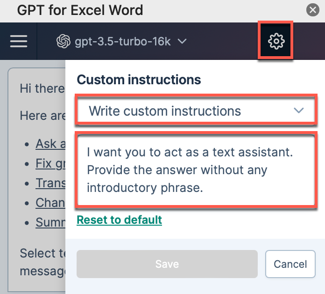Click the chevron beside the model name
This screenshot has width=325, height=294.
point(182,41)
